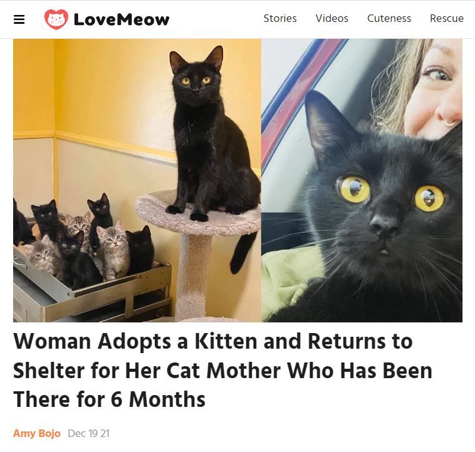The image size is (475, 452).
Task: Open the Cuteness category
Action: [389, 18]
